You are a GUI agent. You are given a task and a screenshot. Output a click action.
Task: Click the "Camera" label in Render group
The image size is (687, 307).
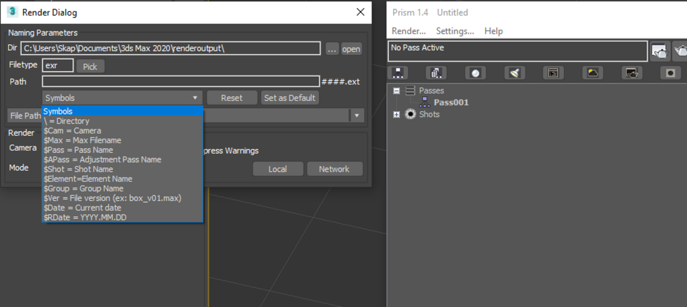tap(23, 148)
